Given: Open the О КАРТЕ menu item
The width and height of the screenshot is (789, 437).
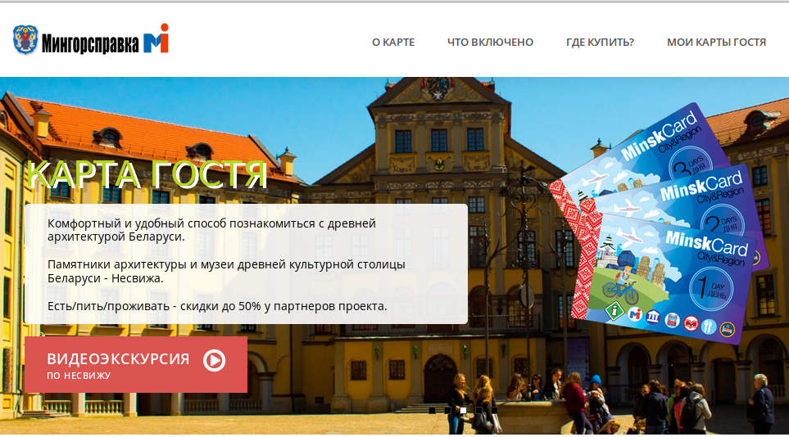Looking at the screenshot, I should pyautogui.click(x=393, y=43).
